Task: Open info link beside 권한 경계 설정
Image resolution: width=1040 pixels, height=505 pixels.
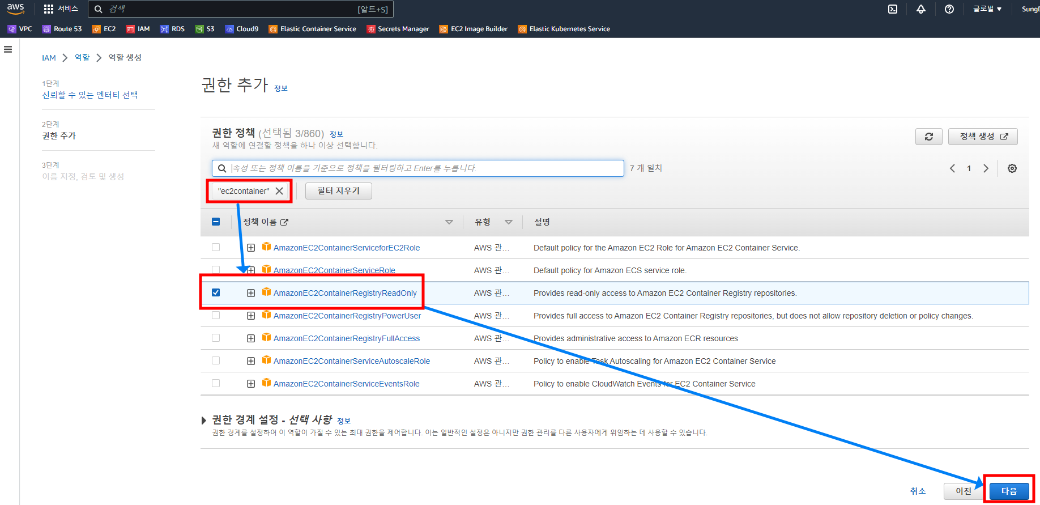Action: tap(344, 421)
